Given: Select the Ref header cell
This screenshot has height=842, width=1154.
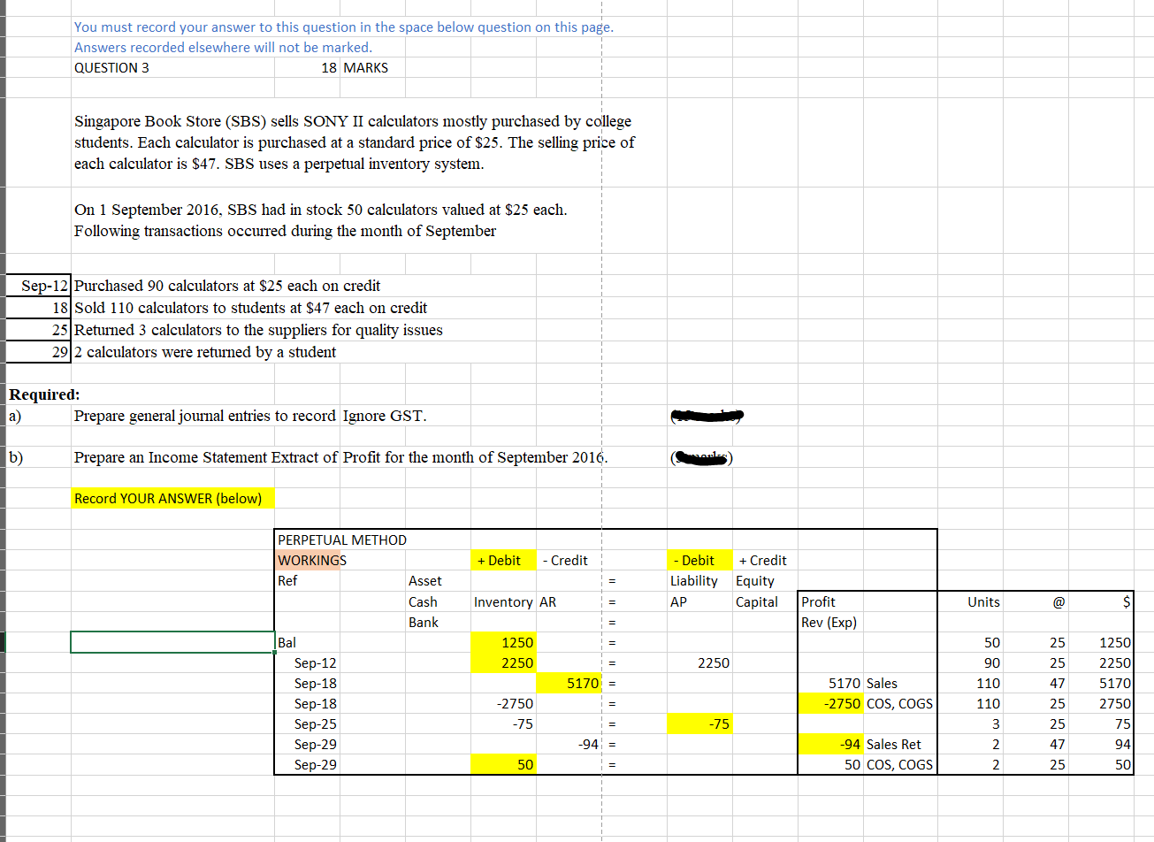Looking at the screenshot, I should [x=287, y=581].
